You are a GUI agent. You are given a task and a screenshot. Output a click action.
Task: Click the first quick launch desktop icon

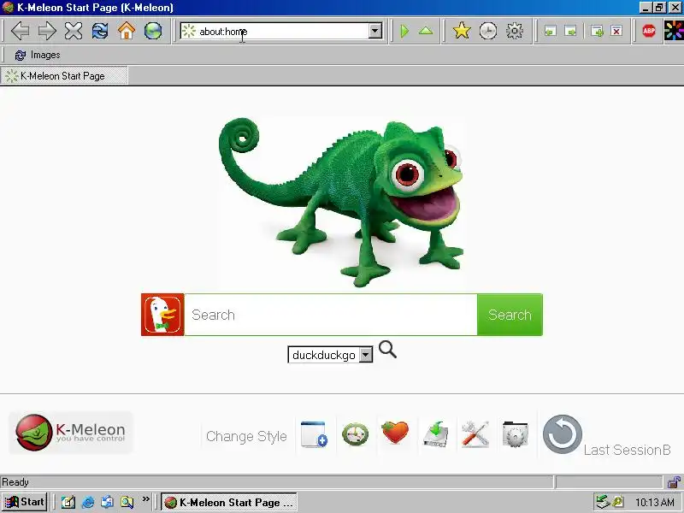point(68,502)
